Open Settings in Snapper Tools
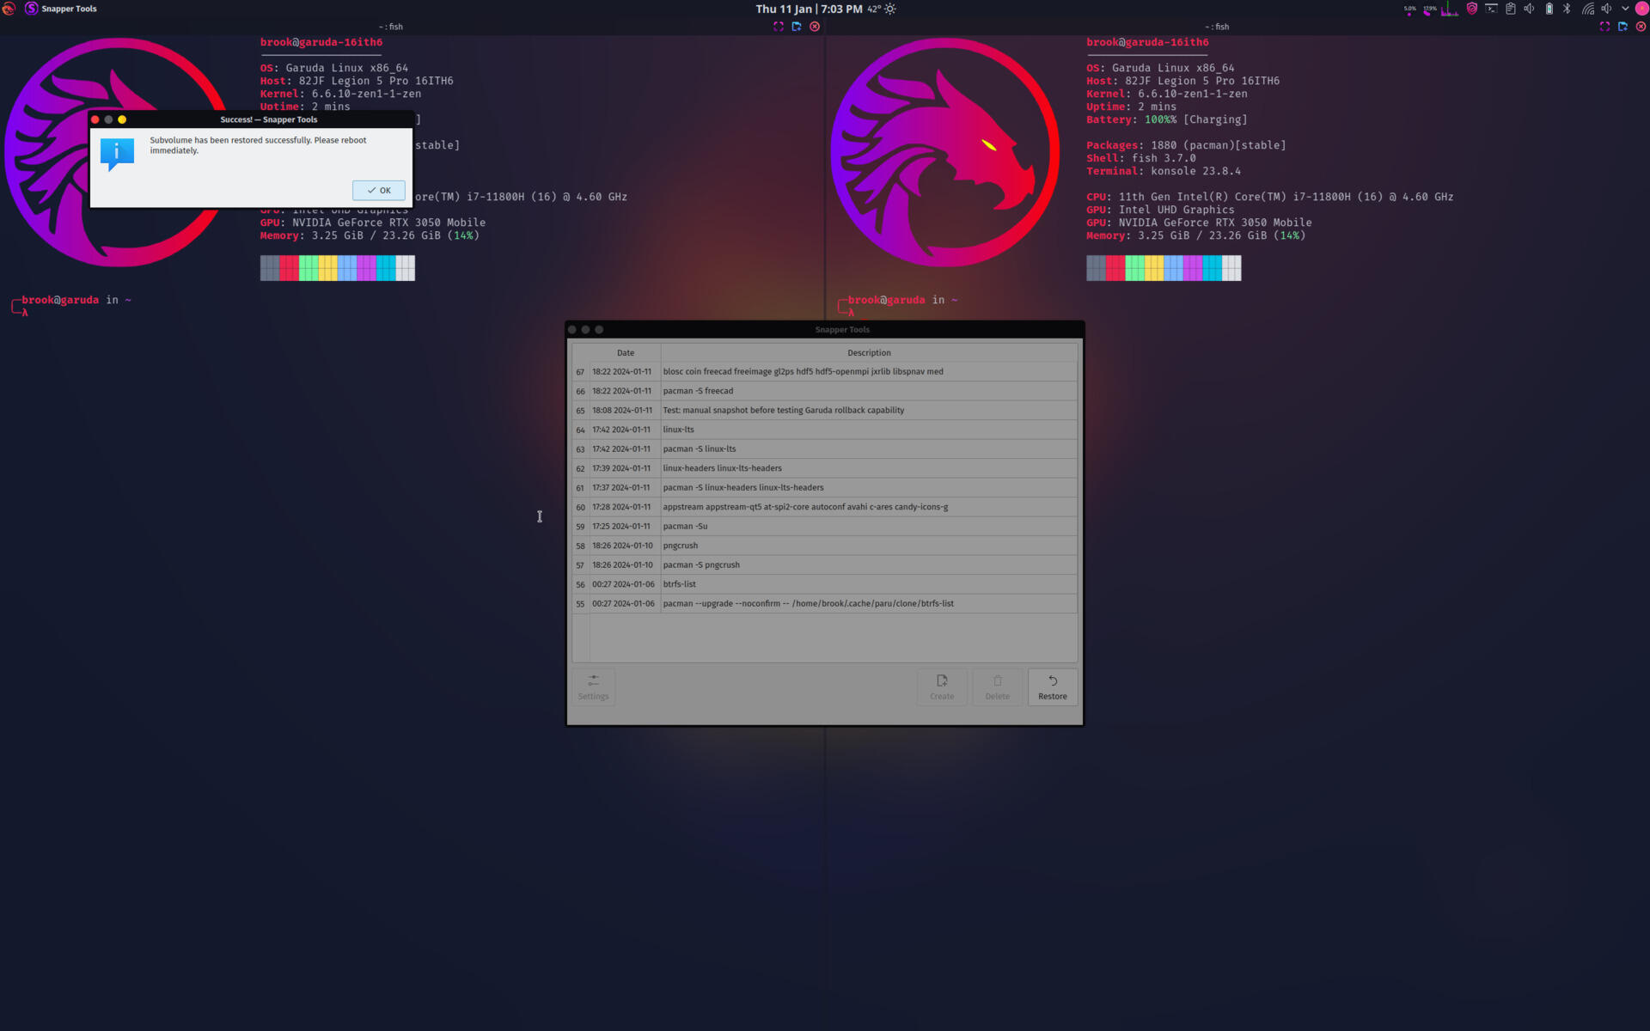 coord(593,686)
